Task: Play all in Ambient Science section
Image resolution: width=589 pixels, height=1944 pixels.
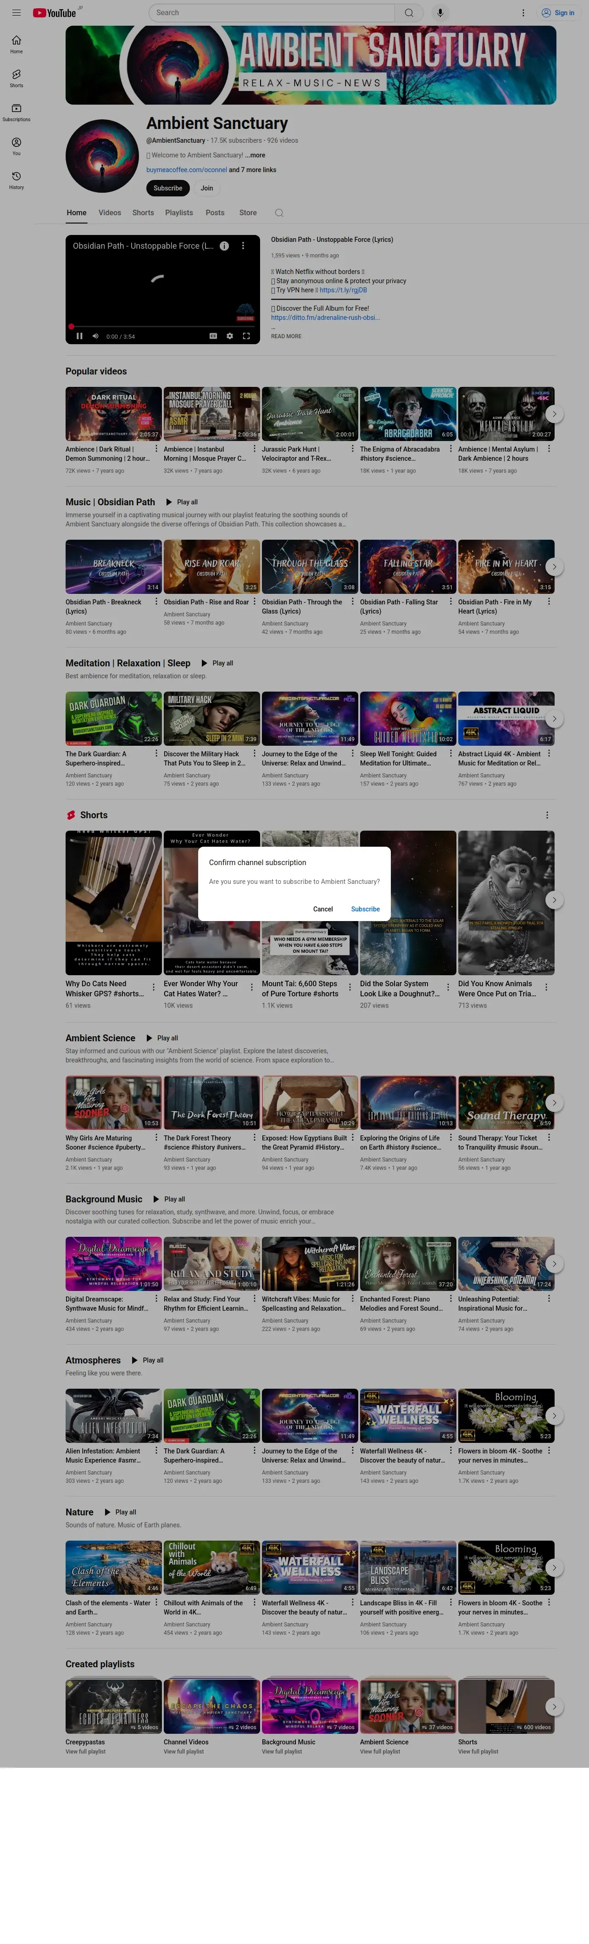Action: (x=162, y=1039)
